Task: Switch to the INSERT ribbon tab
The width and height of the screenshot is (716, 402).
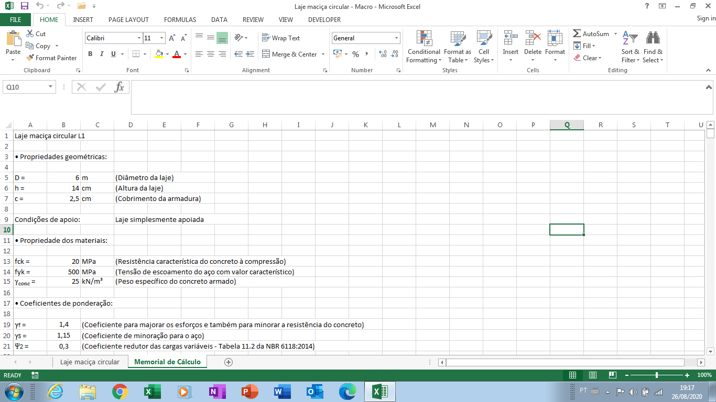Action: [83, 20]
